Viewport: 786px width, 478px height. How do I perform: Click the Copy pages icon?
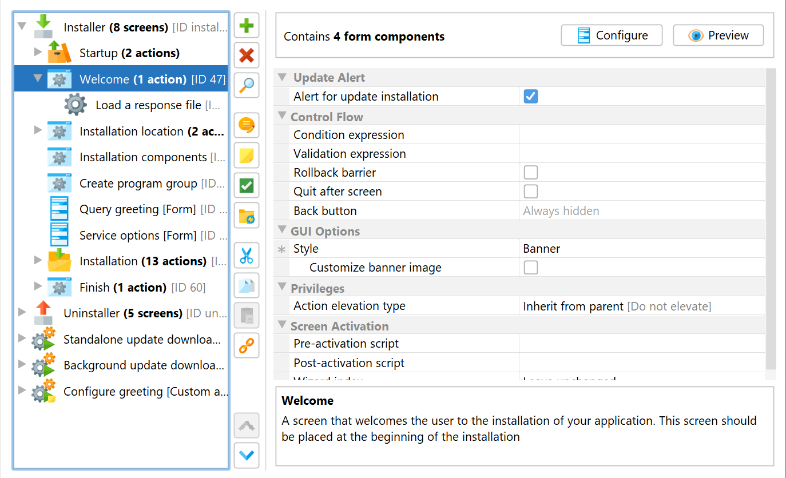247,285
